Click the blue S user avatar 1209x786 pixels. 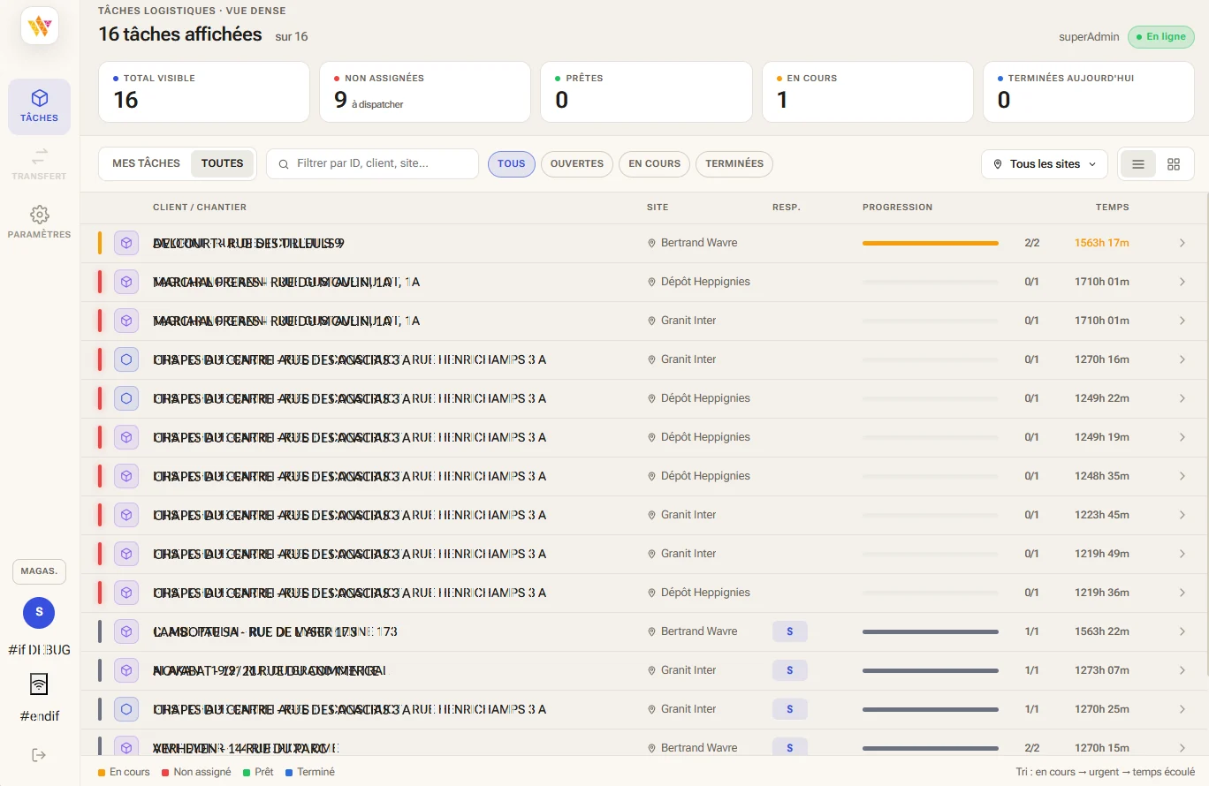pyautogui.click(x=39, y=612)
